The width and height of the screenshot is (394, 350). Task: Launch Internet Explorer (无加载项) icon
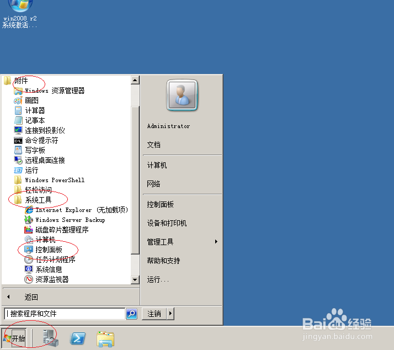coord(29,210)
